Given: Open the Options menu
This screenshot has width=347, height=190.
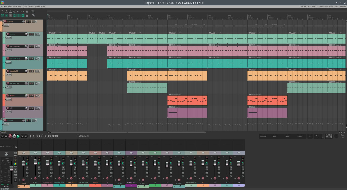Looking at the screenshot, I should click(31, 6).
